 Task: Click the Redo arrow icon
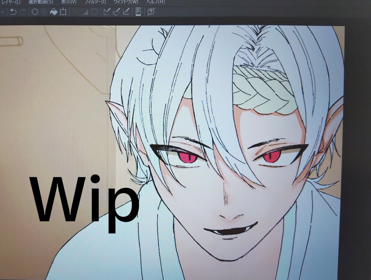point(23,11)
